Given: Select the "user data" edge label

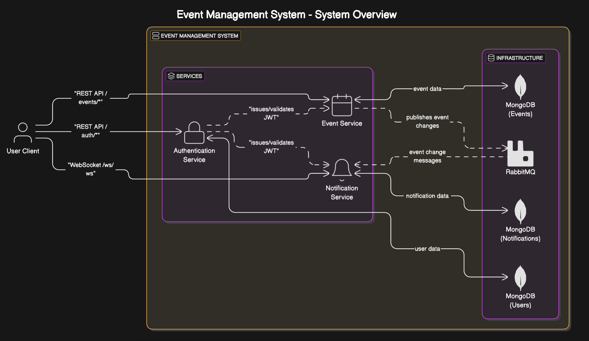Looking at the screenshot, I should tap(427, 249).
